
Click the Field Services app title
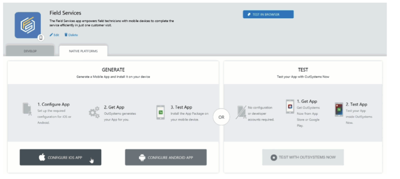[65, 13]
